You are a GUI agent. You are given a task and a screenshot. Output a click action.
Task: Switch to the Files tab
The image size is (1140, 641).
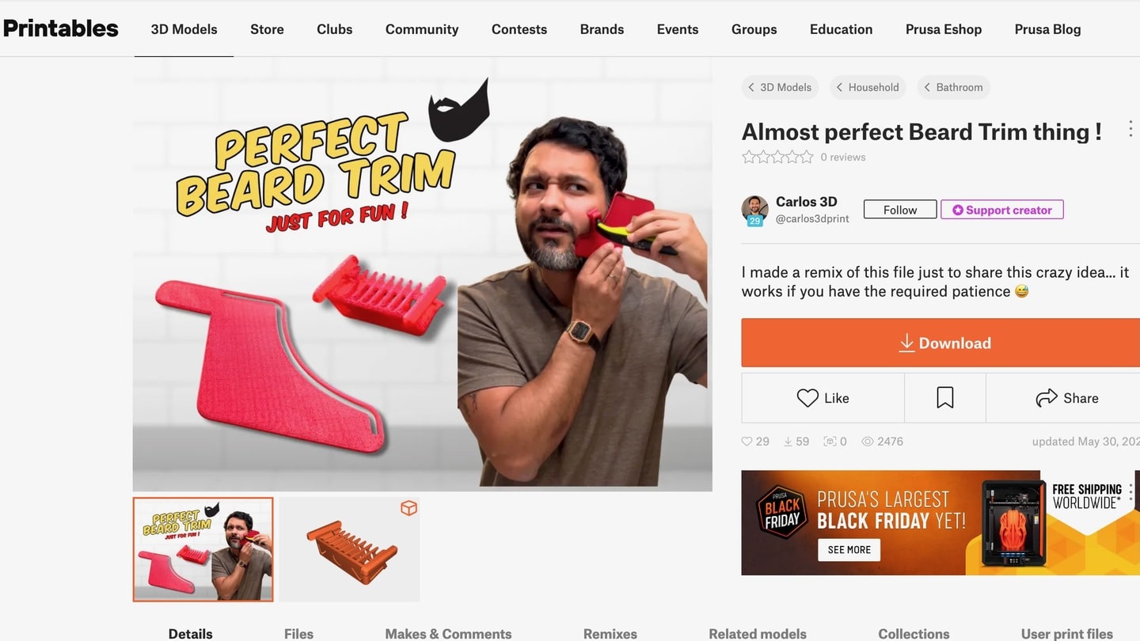tap(298, 633)
